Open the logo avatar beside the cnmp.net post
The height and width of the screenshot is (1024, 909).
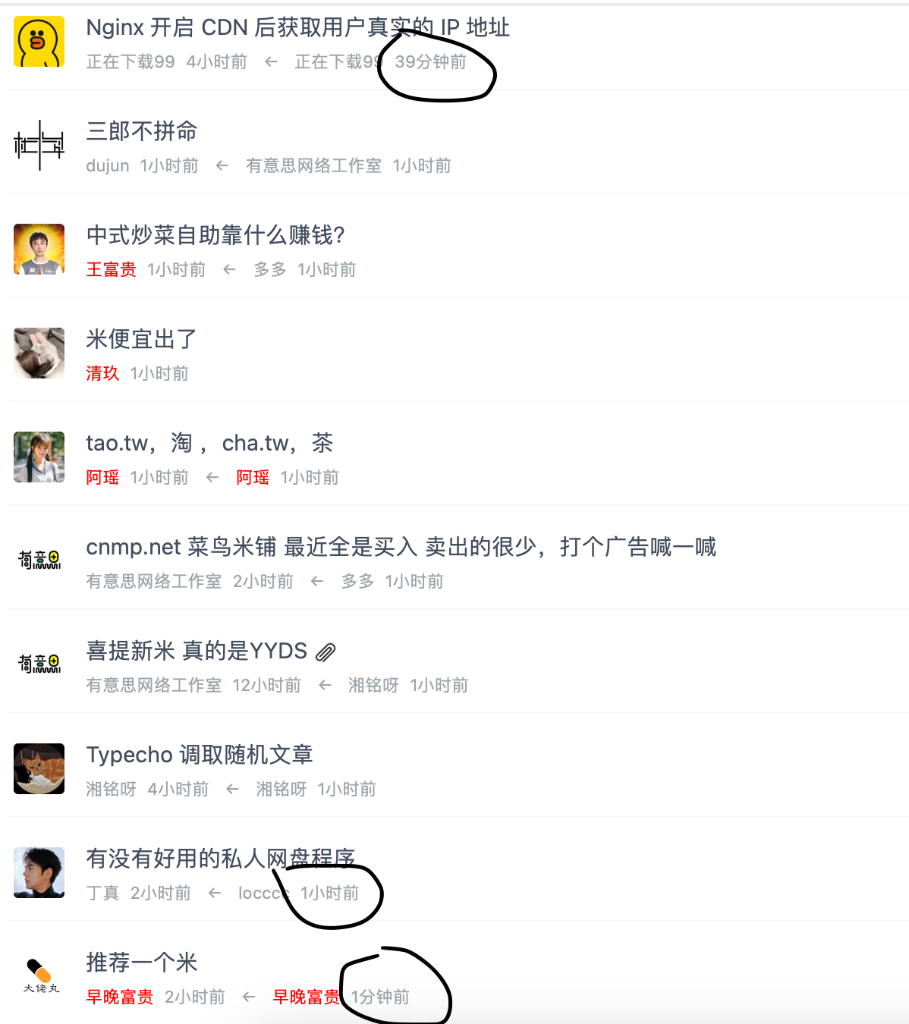pos(39,561)
